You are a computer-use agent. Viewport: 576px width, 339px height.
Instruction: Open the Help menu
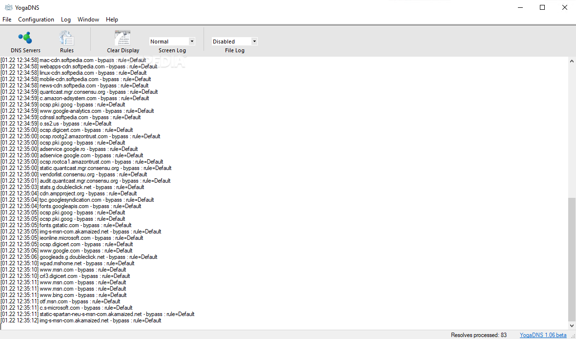click(x=112, y=20)
